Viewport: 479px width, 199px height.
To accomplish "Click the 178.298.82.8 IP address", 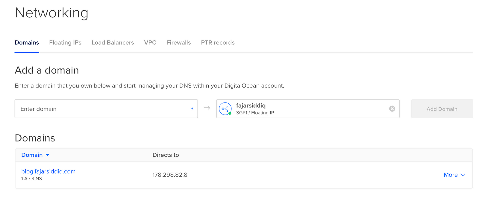I will tap(170, 175).
